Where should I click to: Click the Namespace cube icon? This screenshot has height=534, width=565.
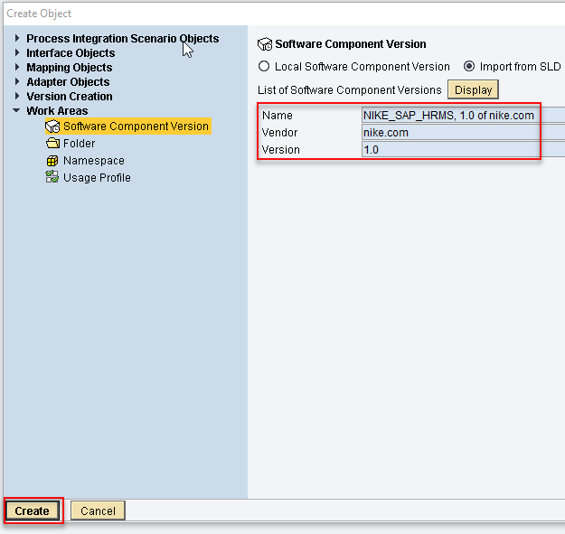click(52, 161)
